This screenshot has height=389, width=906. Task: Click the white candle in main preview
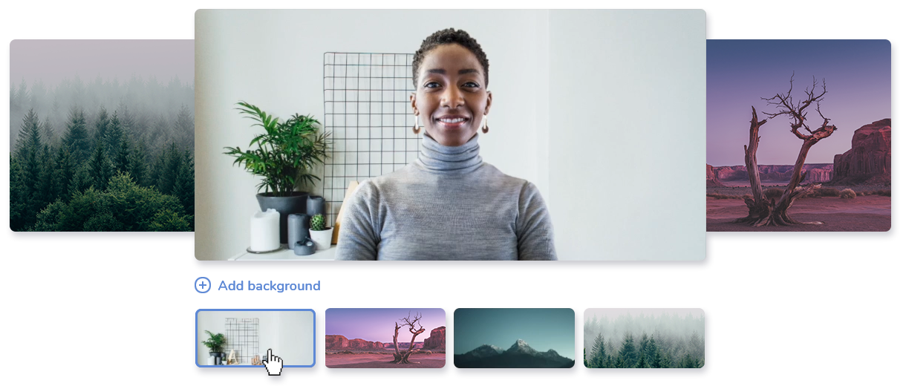click(x=265, y=230)
